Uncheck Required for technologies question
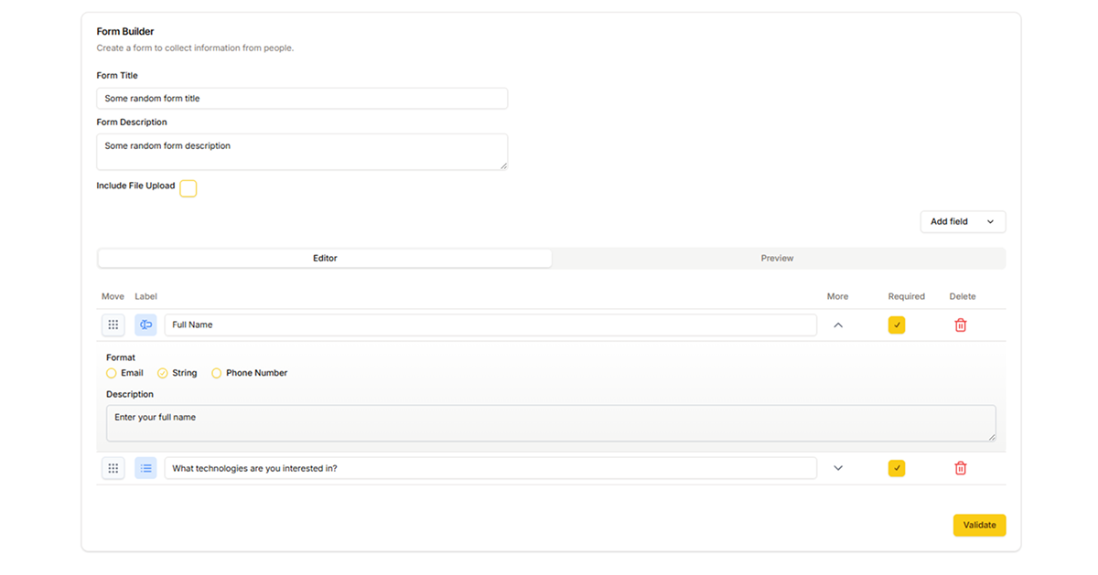Screen dimensions: 1098x575 [x=897, y=468]
